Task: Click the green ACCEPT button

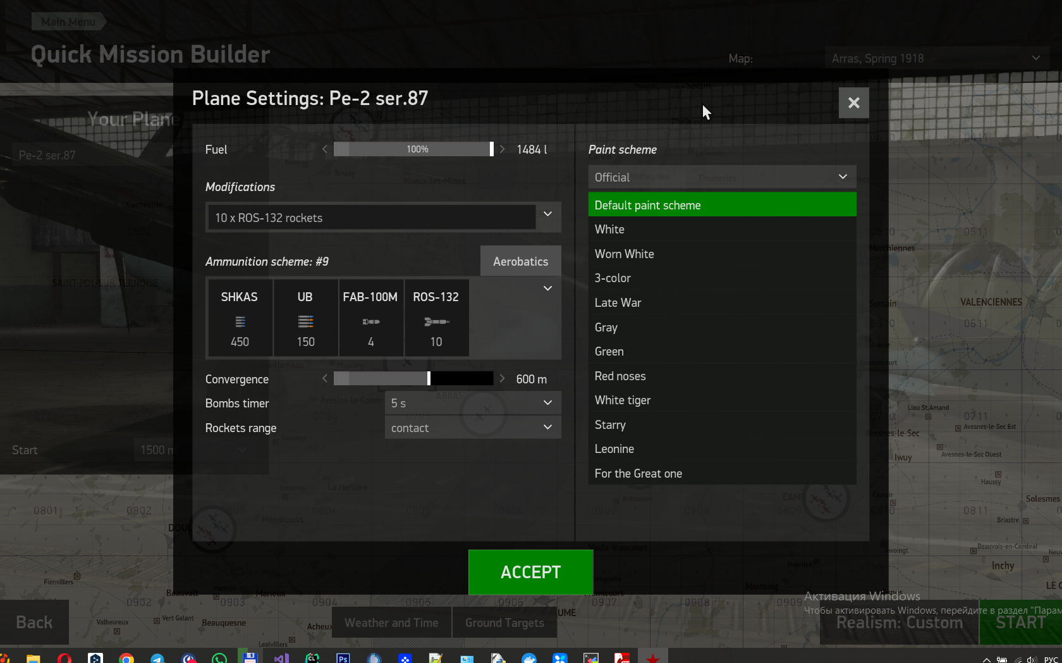Action: [530, 572]
